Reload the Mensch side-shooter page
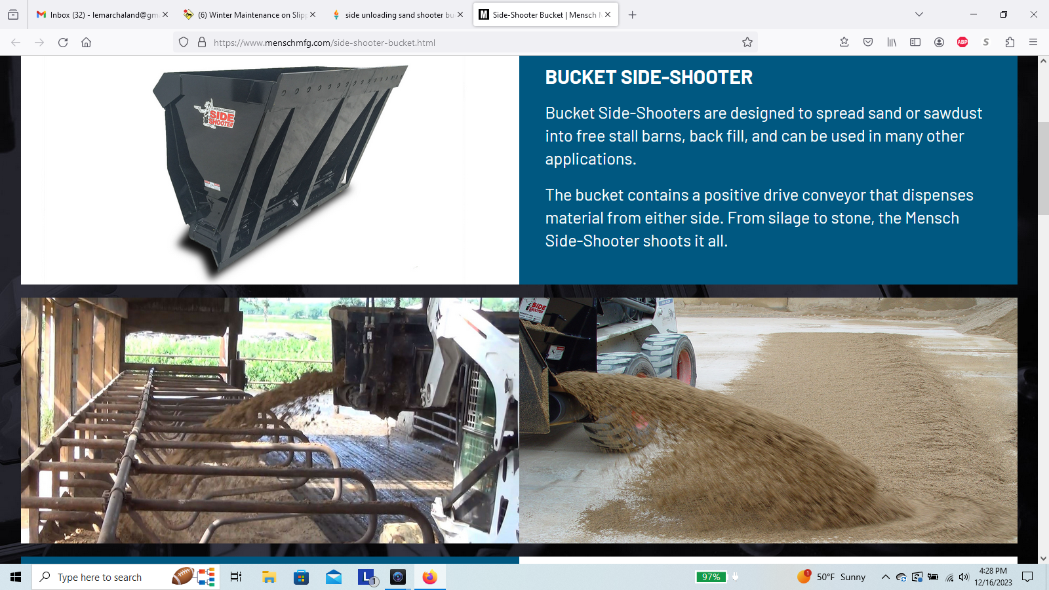The width and height of the screenshot is (1049, 590). pyautogui.click(x=63, y=43)
